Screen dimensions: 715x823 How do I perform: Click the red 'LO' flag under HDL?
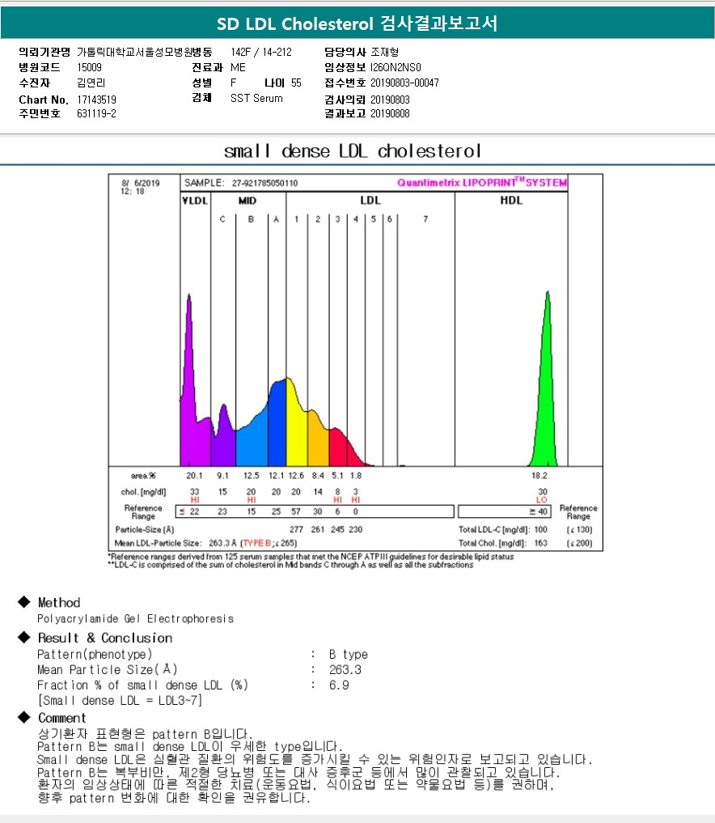(x=541, y=499)
